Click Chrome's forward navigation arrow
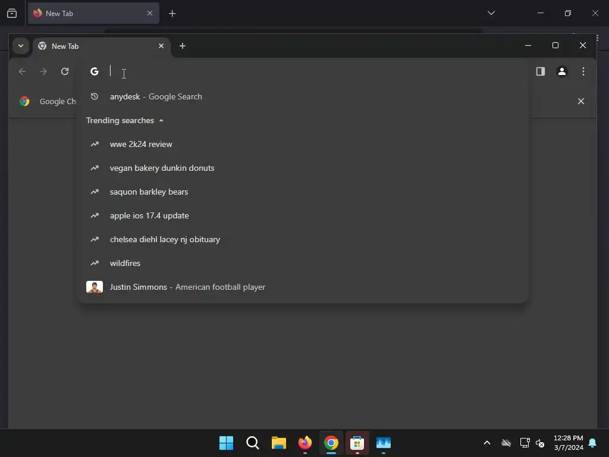609x457 pixels. pyautogui.click(x=43, y=71)
